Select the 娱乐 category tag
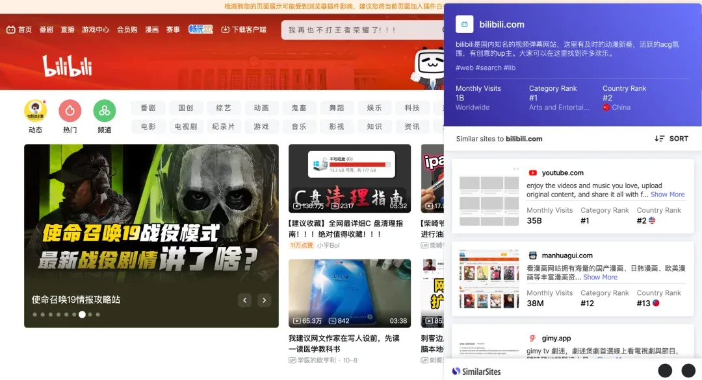702x380 pixels. pyautogui.click(x=374, y=108)
